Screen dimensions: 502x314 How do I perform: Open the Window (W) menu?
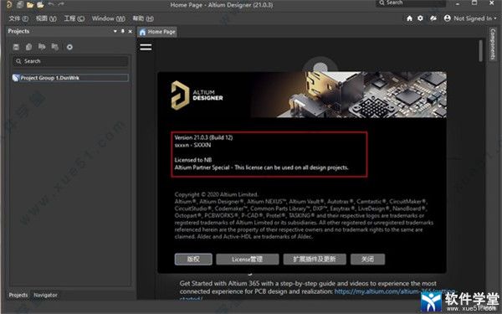pos(109,18)
